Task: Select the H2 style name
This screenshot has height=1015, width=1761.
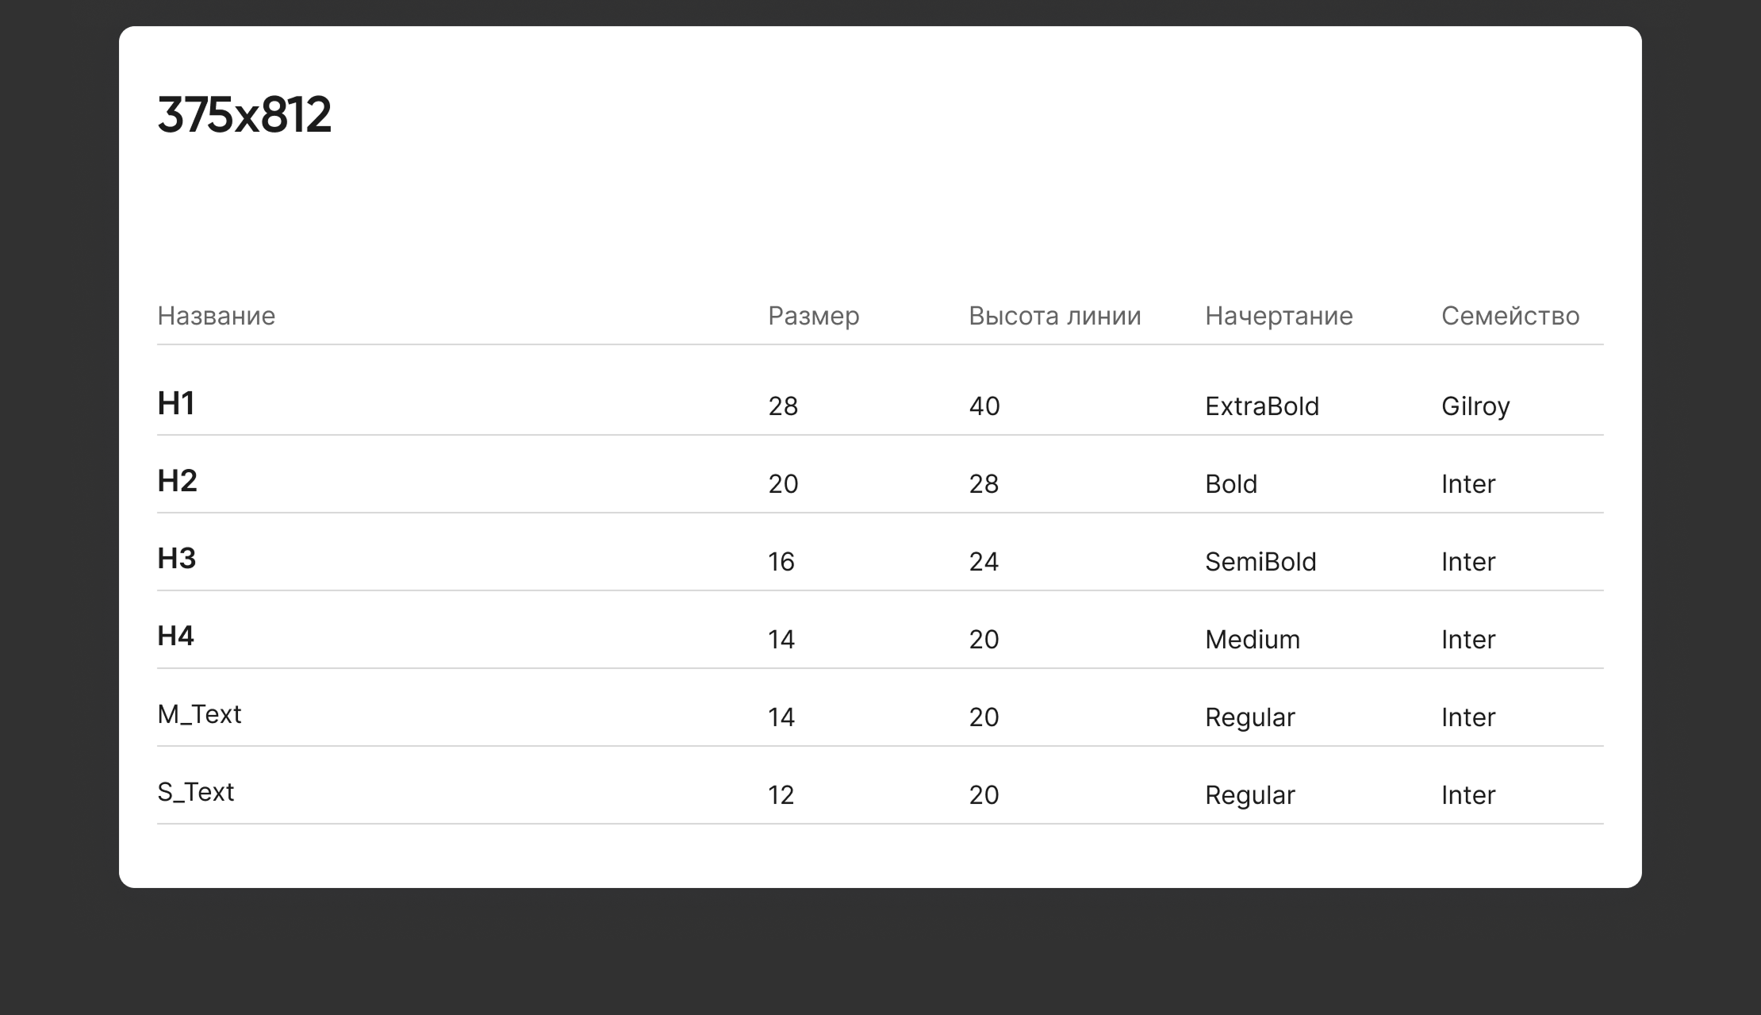Action: (177, 481)
